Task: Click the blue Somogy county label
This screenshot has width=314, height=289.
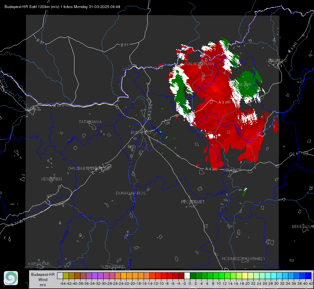Action: point(64,237)
